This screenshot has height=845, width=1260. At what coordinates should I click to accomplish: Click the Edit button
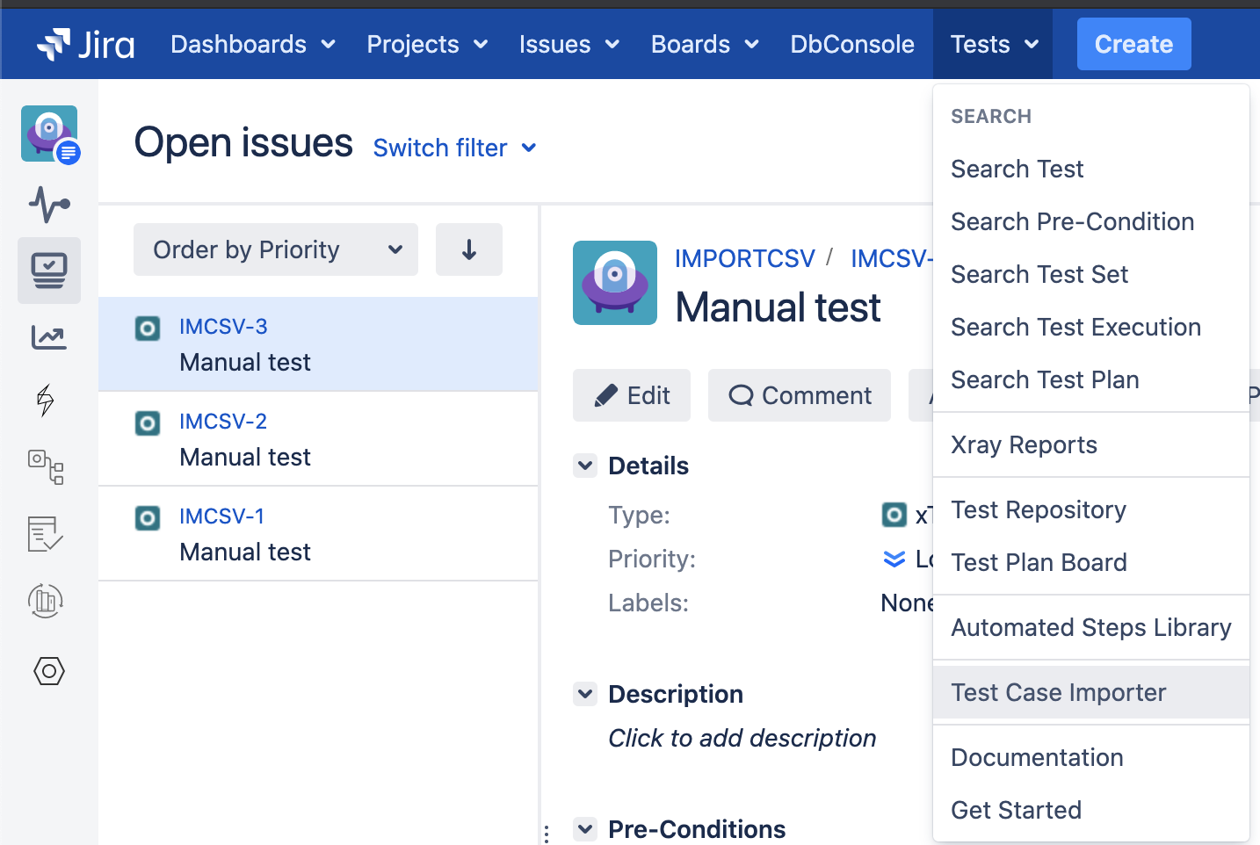(632, 395)
